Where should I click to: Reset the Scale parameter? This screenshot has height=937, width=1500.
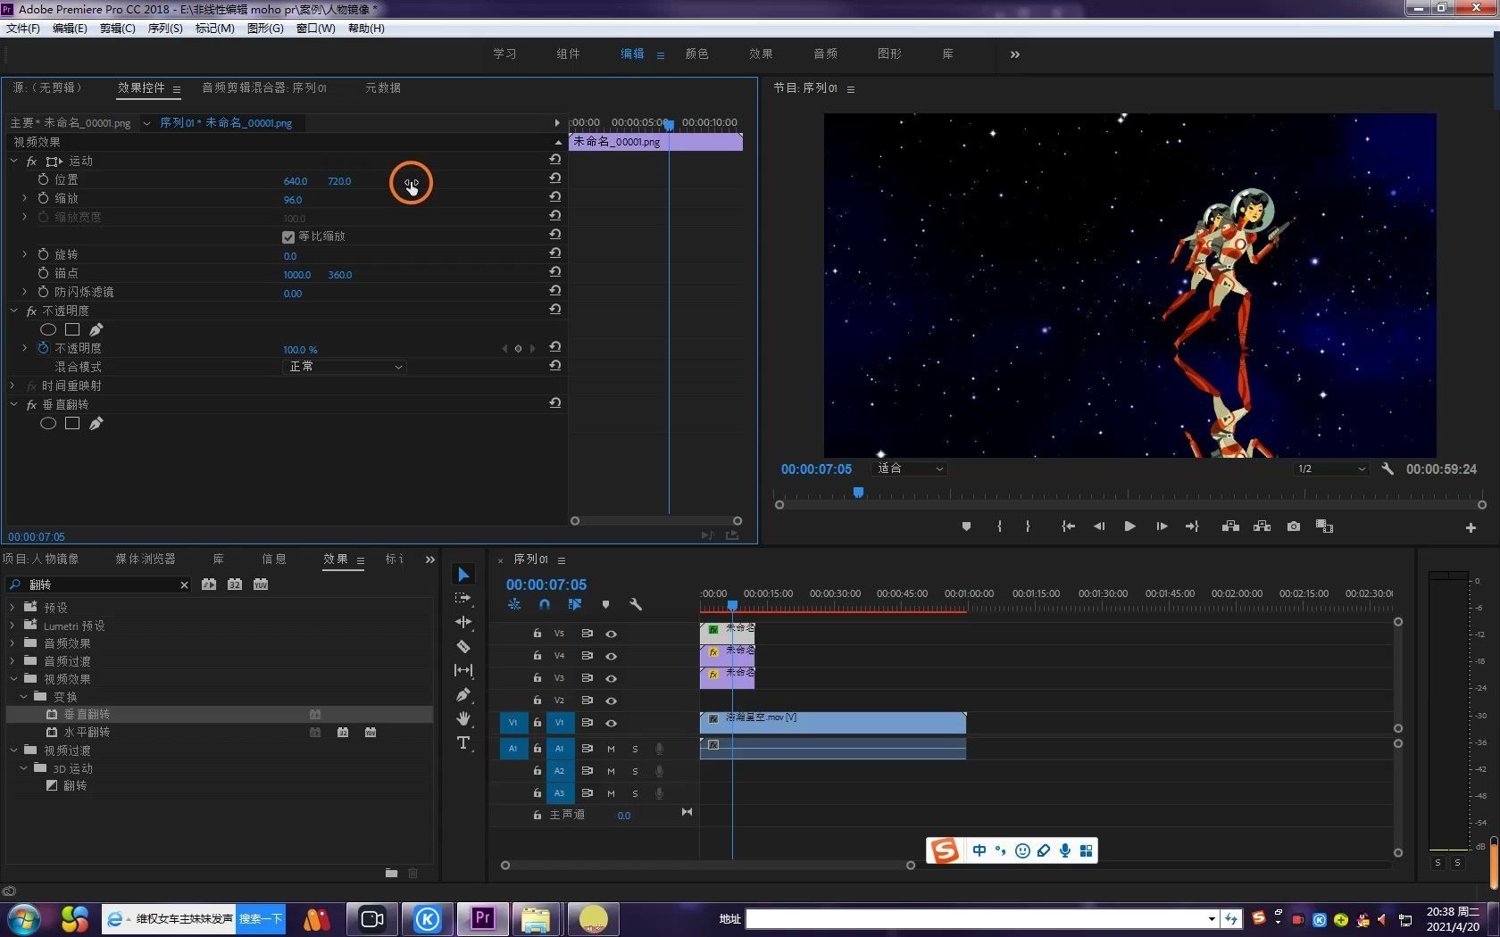pyautogui.click(x=555, y=197)
